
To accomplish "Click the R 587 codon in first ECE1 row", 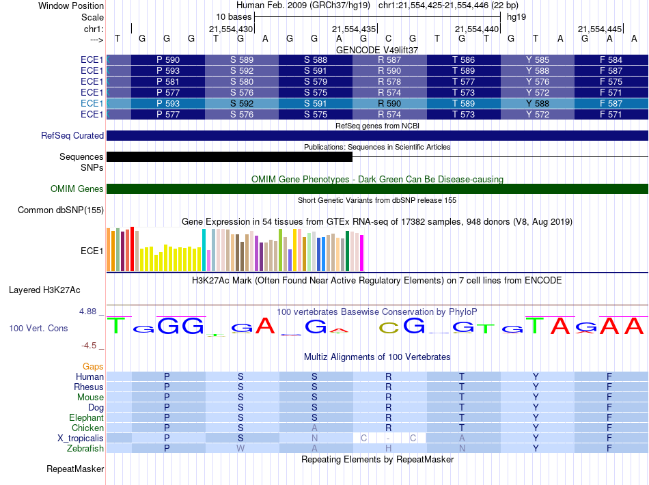I will click(x=389, y=59).
